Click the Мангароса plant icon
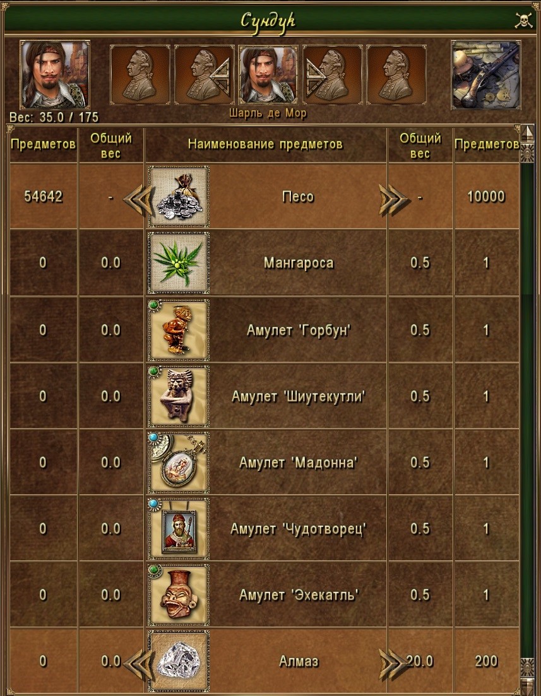This screenshot has width=541, height=696. pyautogui.click(x=179, y=263)
